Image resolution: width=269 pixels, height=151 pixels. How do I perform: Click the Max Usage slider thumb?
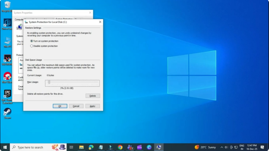49,82
